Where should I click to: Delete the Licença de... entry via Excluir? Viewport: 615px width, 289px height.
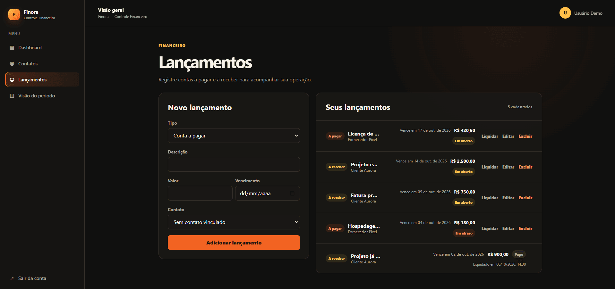(x=525, y=136)
